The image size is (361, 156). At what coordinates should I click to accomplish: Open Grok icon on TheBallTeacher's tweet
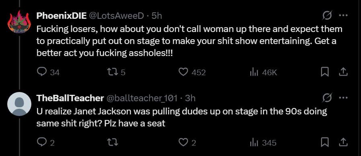(x=327, y=98)
